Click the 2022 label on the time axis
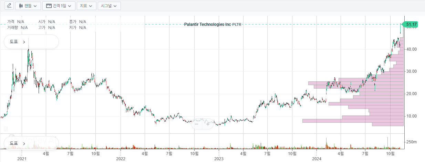Image resolution: width=425 pixels, height=162 pixels. [x=121, y=159]
